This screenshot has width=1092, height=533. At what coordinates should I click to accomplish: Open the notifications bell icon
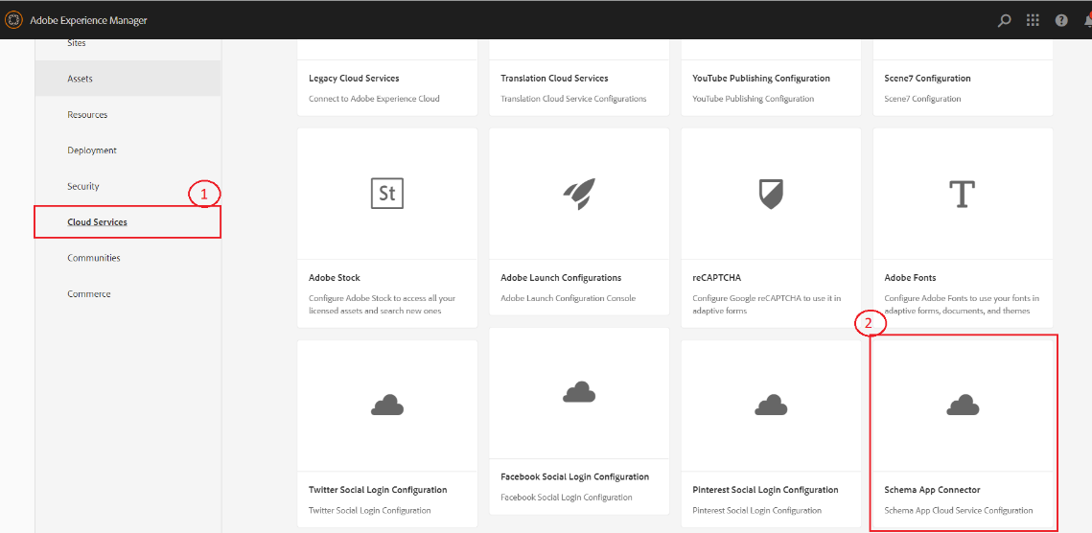click(1088, 20)
